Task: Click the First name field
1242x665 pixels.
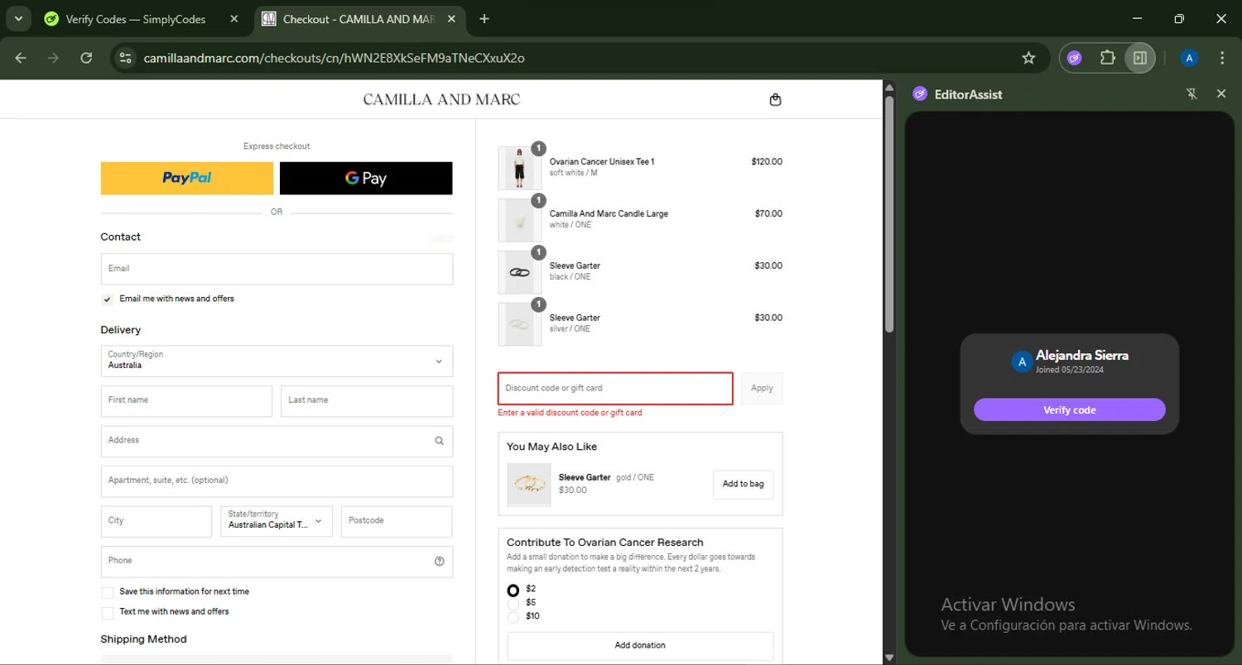Action: [186, 400]
